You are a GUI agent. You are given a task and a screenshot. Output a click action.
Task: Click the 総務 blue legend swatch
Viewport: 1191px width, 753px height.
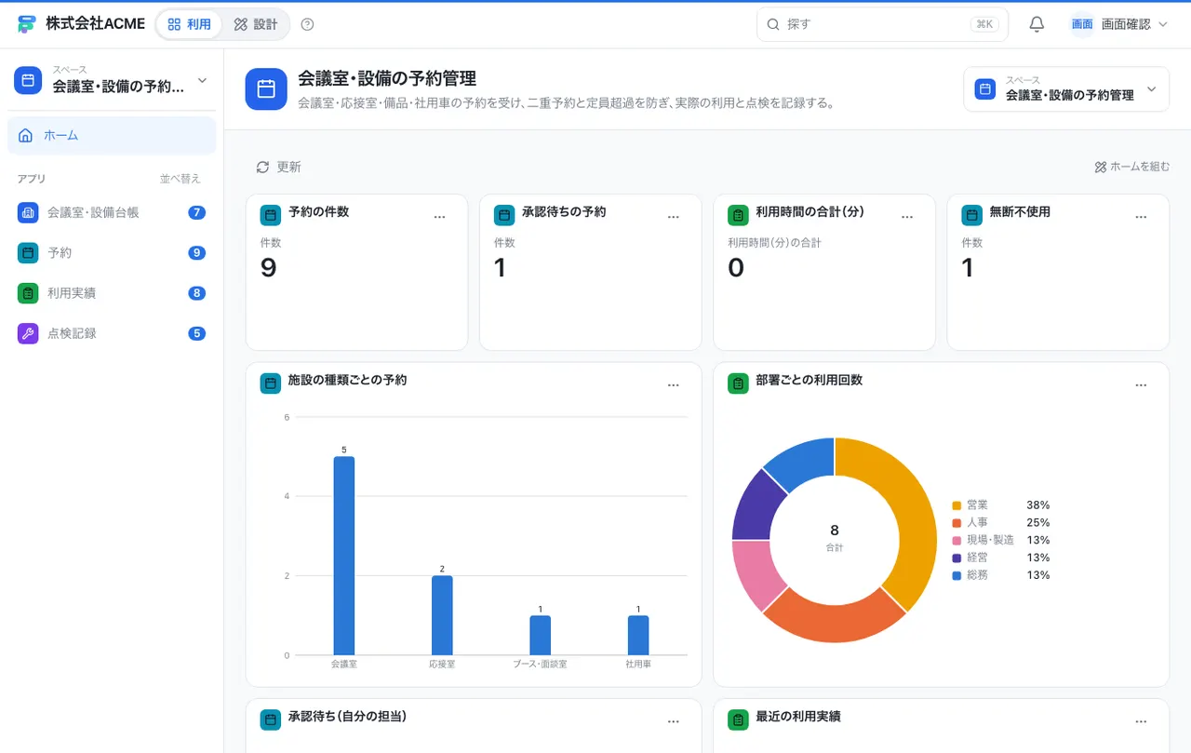957,575
